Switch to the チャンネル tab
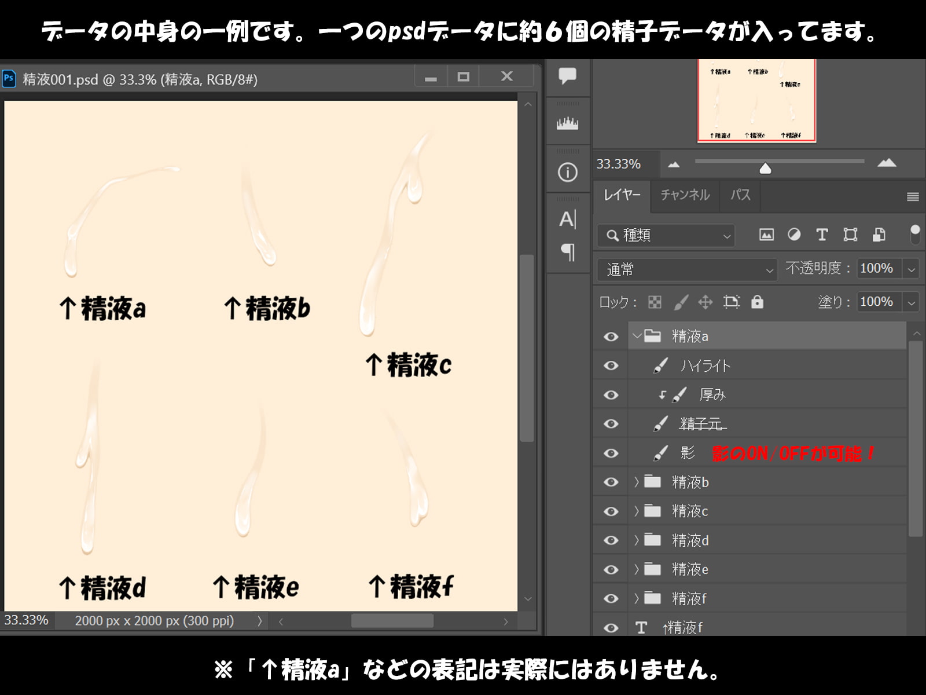The image size is (926, 695). pyautogui.click(x=685, y=195)
